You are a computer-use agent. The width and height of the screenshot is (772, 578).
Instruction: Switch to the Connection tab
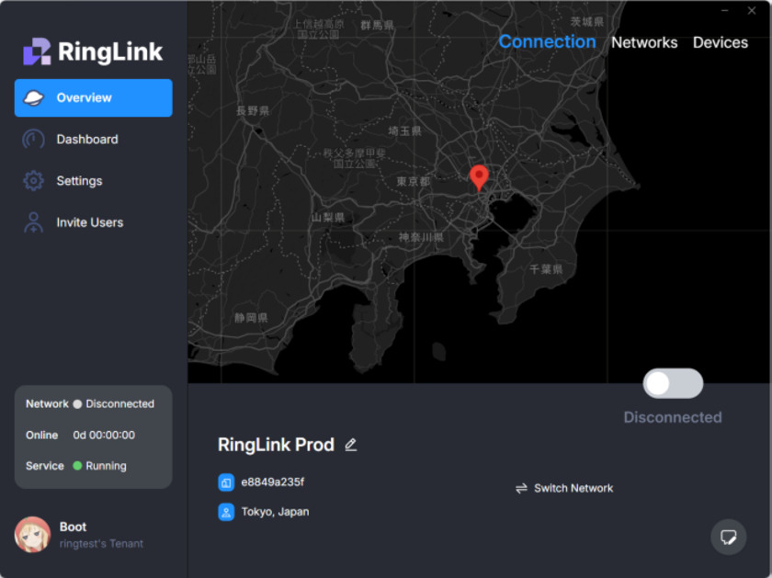(547, 42)
